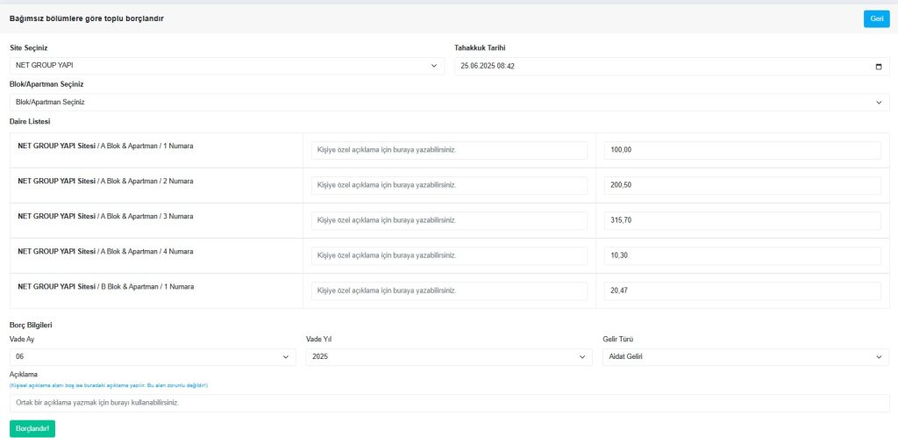Select the amount field showing 315,70

pyautogui.click(x=742, y=220)
